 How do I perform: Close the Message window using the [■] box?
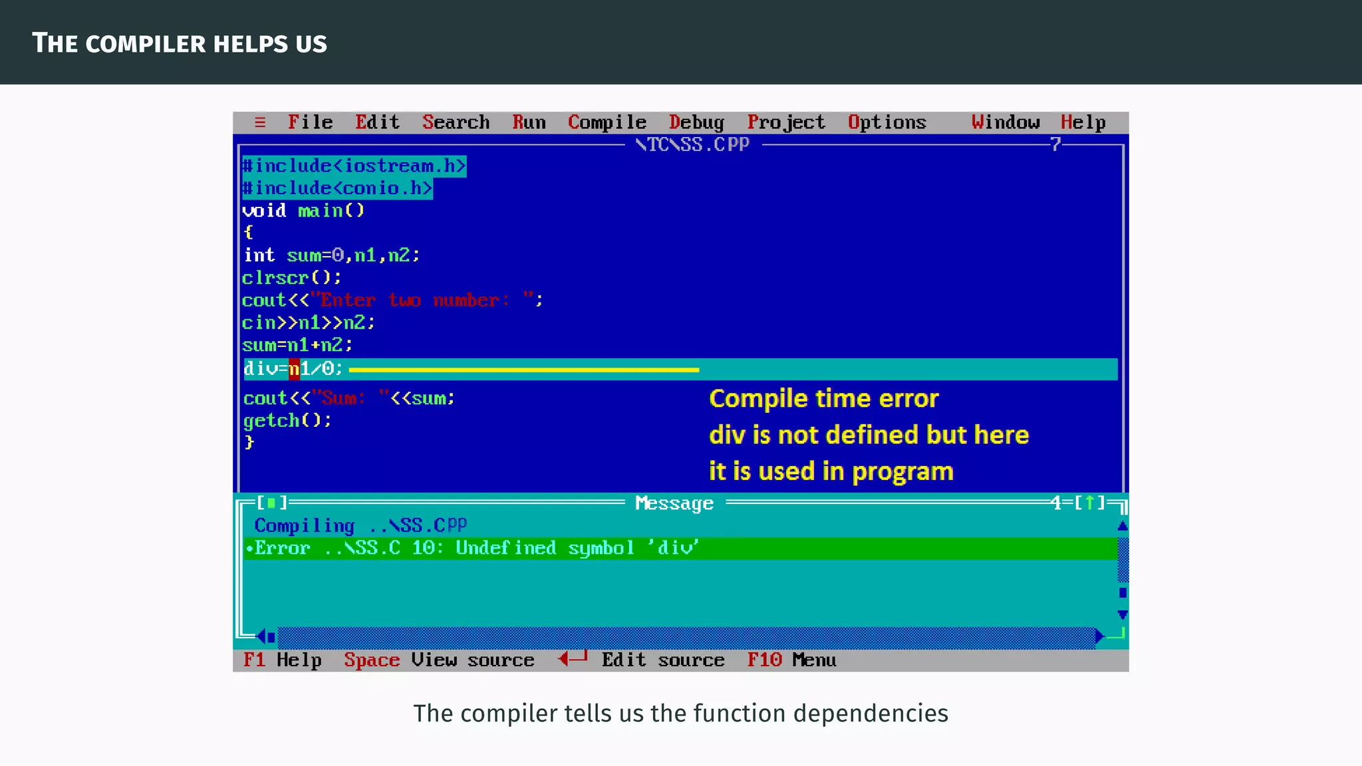point(271,503)
